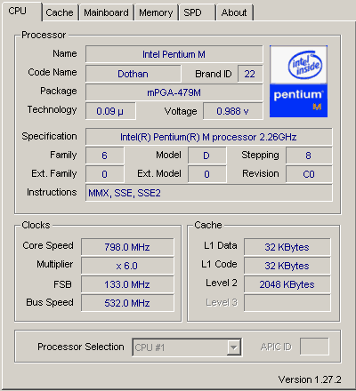Select the Code Name value Dothan

tap(133, 74)
